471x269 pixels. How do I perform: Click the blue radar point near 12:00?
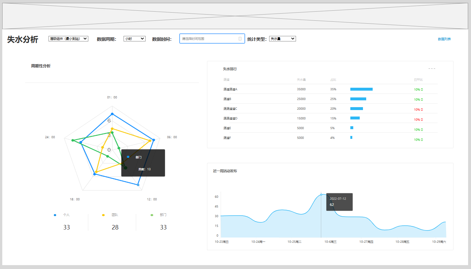point(138,185)
